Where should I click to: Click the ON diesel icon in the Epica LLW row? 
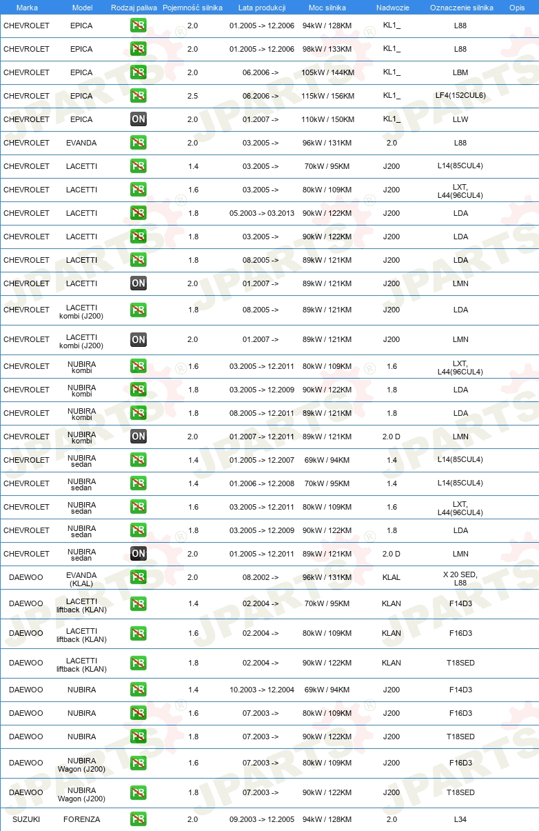(138, 119)
